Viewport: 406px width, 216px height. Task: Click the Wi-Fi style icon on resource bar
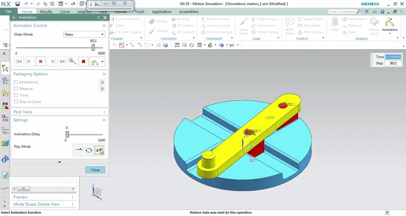[5, 159]
